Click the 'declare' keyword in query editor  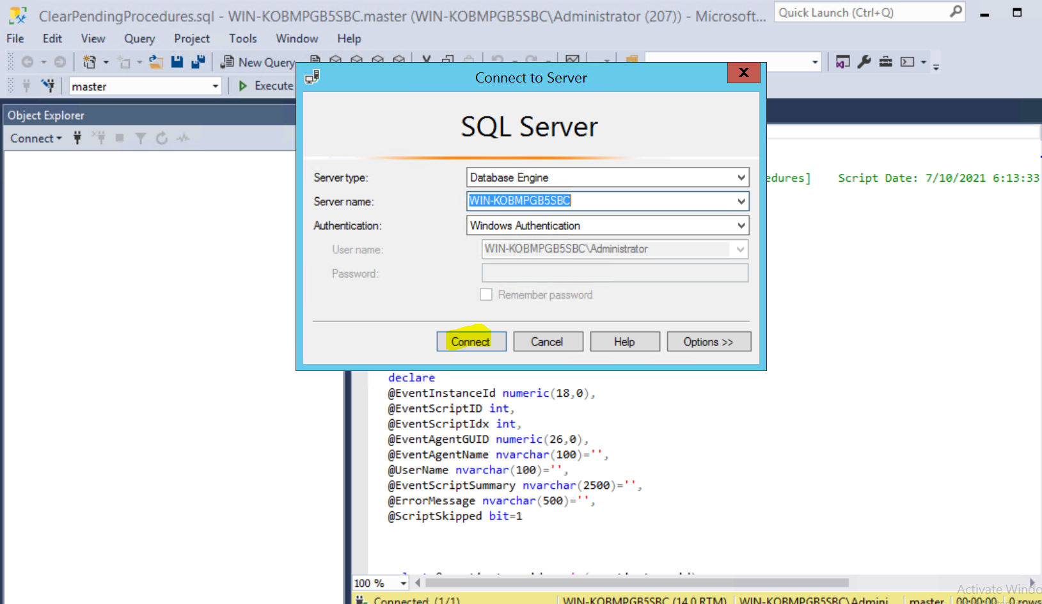pos(411,377)
